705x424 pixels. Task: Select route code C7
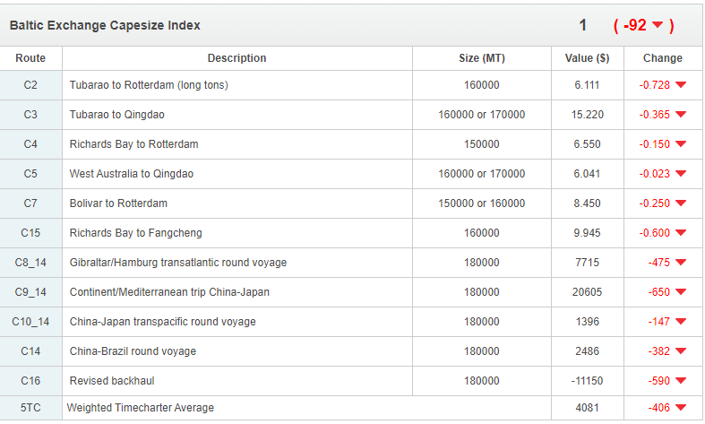[30, 203]
